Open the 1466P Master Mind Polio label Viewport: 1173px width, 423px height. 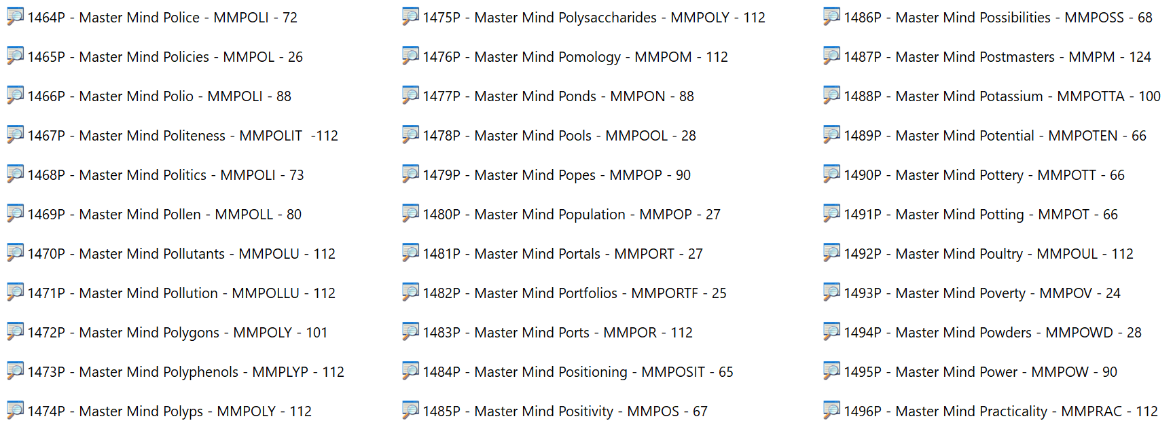click(x=159, y=96)
